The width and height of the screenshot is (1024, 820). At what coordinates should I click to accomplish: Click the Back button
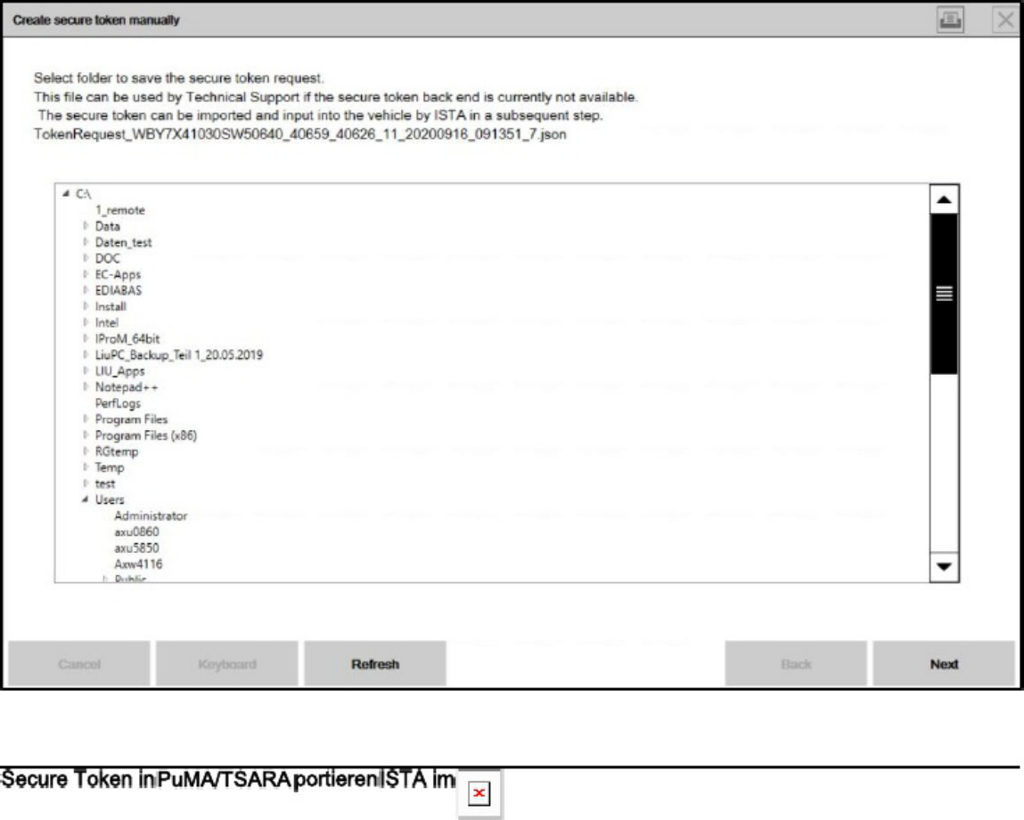[796, 664]
